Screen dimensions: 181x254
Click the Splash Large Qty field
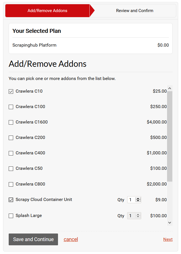click(x=134, y=216)
